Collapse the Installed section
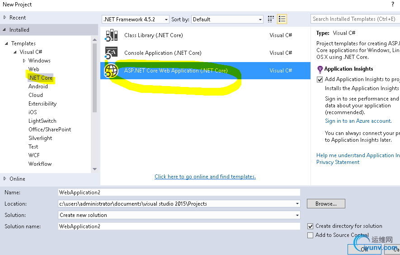Image resolution: width=400 pixels, height=255 pixels. [x=5, y=30]
